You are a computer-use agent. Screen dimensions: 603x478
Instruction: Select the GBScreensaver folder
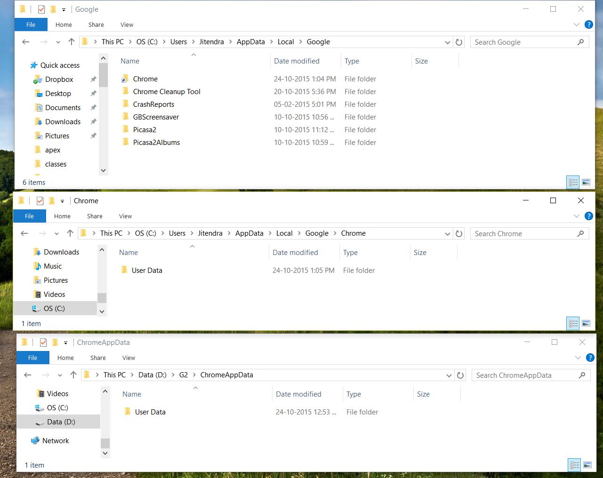[156, 117]
